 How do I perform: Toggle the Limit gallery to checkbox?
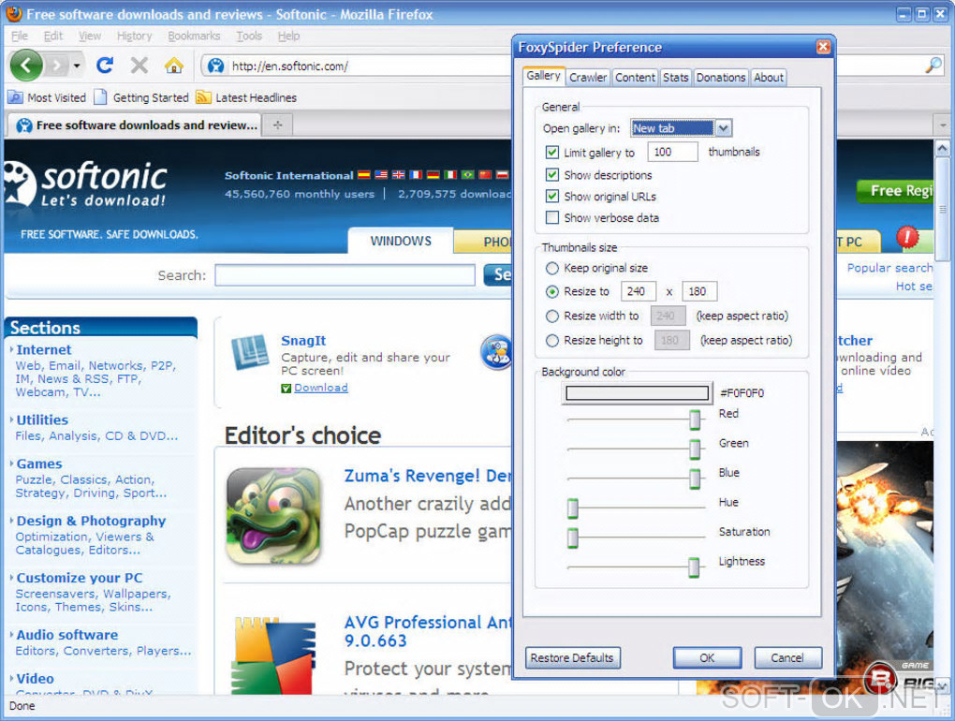coord(552,153)
